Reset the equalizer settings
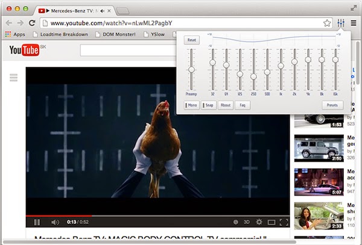362x245 pixels. tap(192, 40)
